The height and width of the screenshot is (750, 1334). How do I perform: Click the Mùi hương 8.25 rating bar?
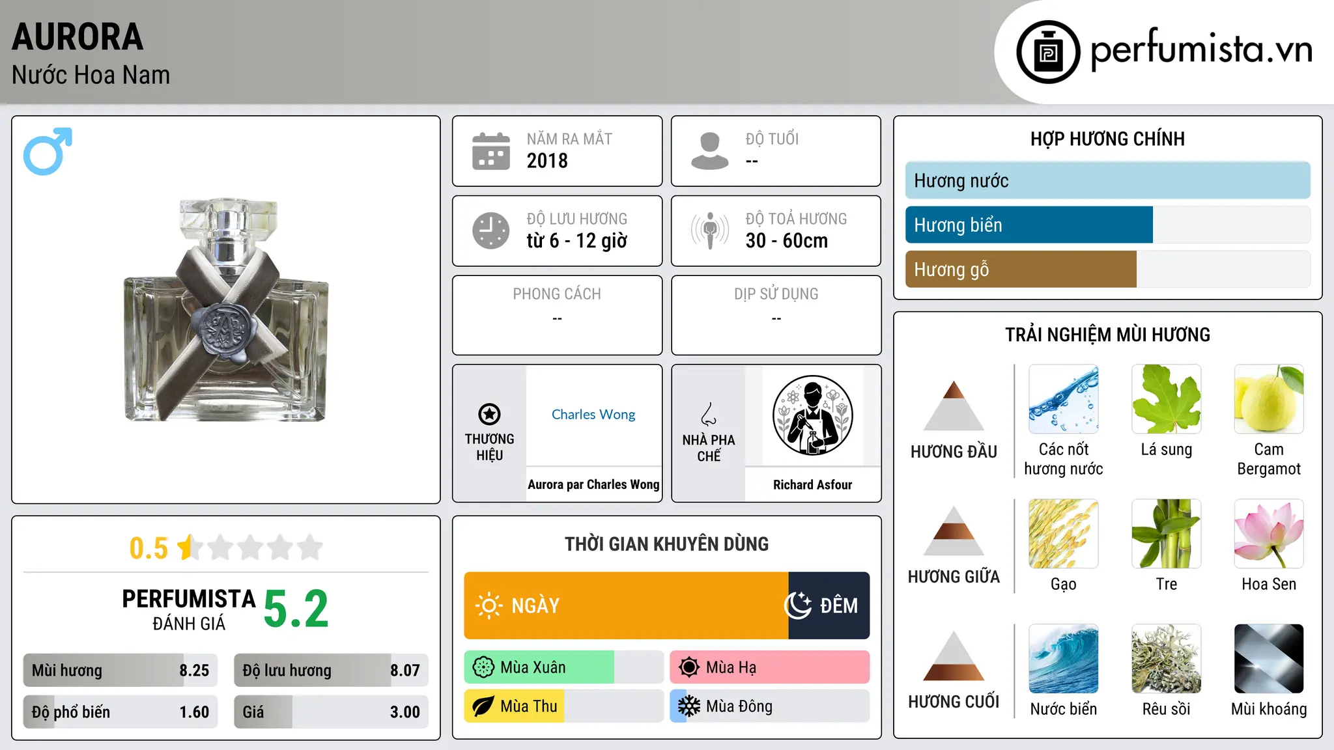click(x=121, y=670)
